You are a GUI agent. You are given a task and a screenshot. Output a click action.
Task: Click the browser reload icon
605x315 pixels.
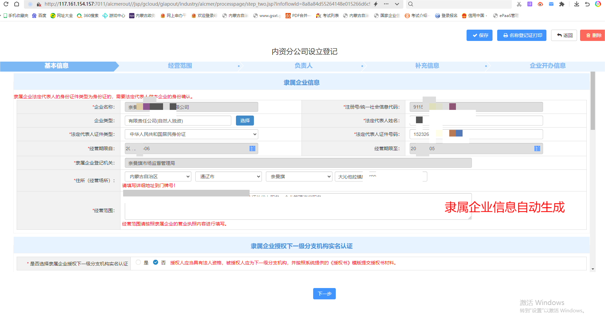tap(6, 4)
